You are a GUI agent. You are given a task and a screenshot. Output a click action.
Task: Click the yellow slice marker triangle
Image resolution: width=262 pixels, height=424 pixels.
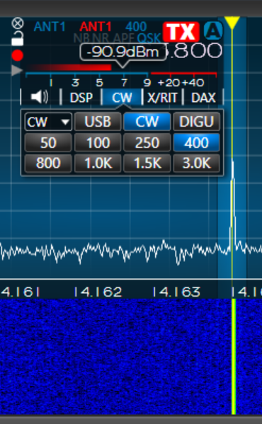click(232, 23)
